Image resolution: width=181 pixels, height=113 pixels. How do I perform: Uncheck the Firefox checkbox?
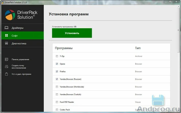pyautogui.click(x=57, y=72)
